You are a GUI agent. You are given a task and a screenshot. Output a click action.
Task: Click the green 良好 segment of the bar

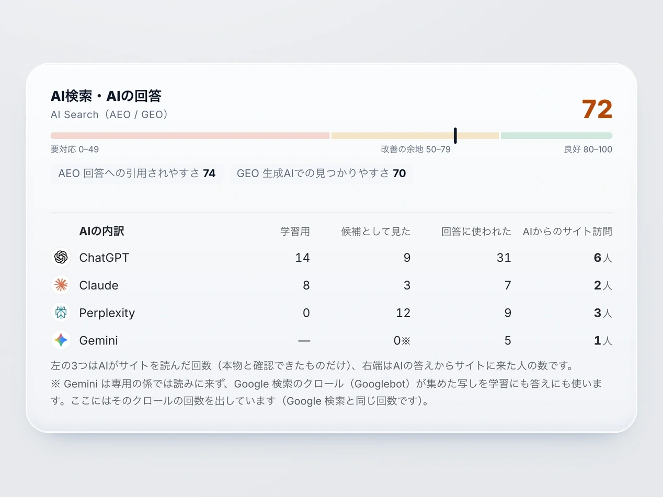pos(556,135)
